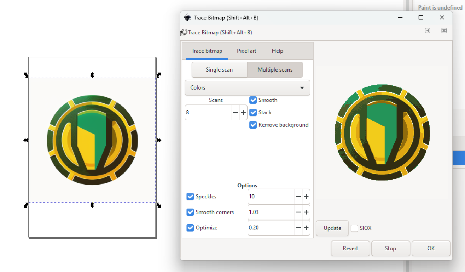465x272 pixels.
Task: Close the Trace Bitmap dialog window
Action: (442, 17)
